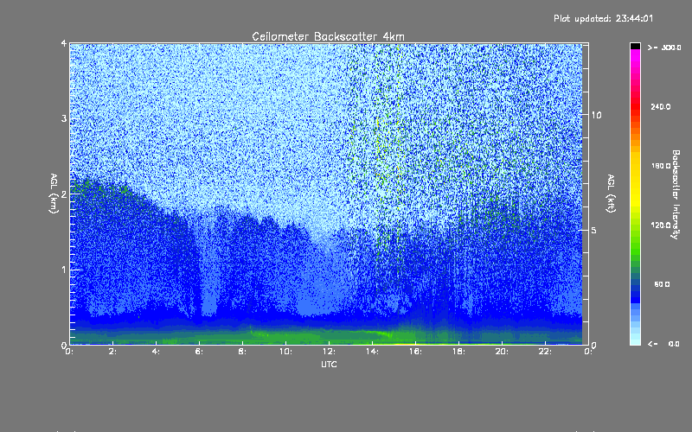Click the 'Backscatter Intensity' colorbar label
The image size is (692, 432).
point(675,194)
